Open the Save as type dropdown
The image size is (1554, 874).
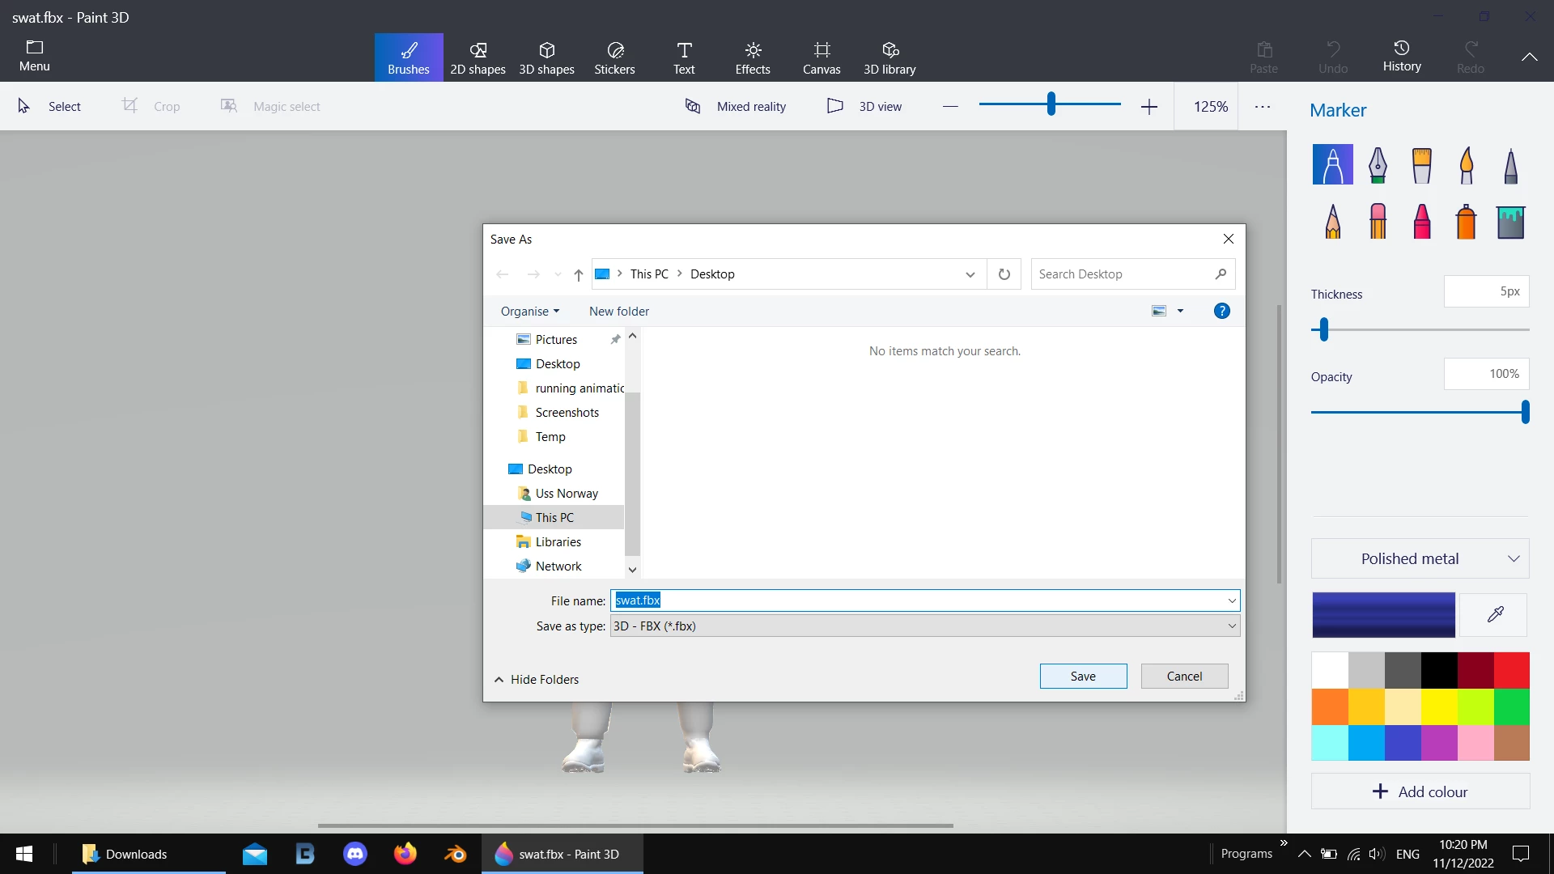924,626
